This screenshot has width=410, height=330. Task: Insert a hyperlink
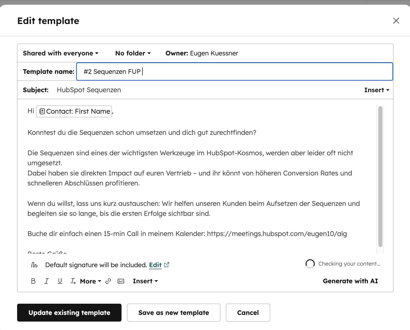108,281
